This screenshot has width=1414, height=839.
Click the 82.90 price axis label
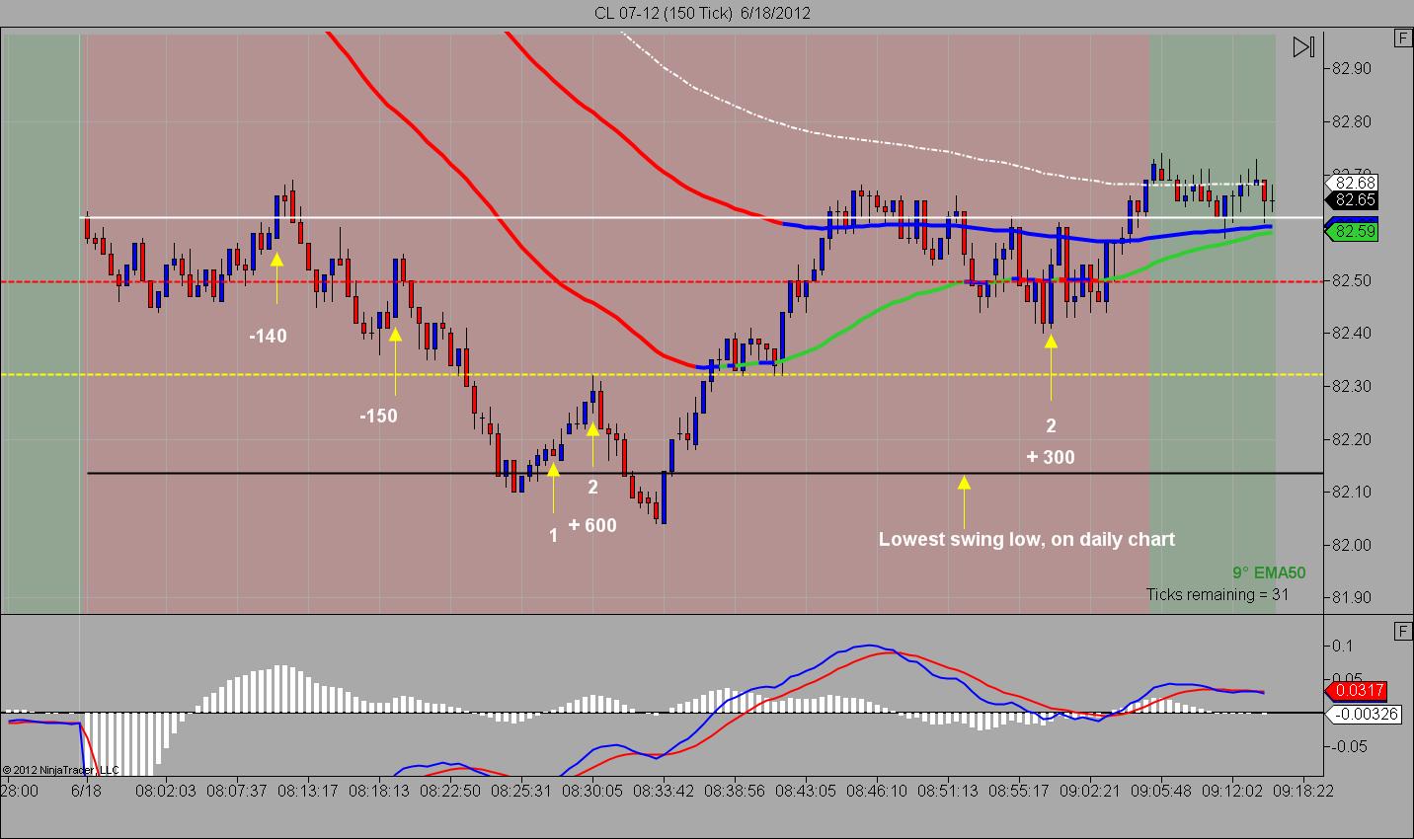tap(1351, 69)
